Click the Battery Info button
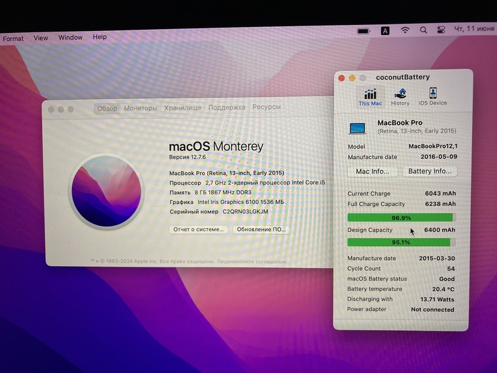 click(430, 171)
